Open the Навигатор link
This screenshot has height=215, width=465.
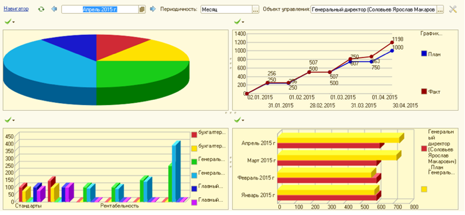coord(16,9)
